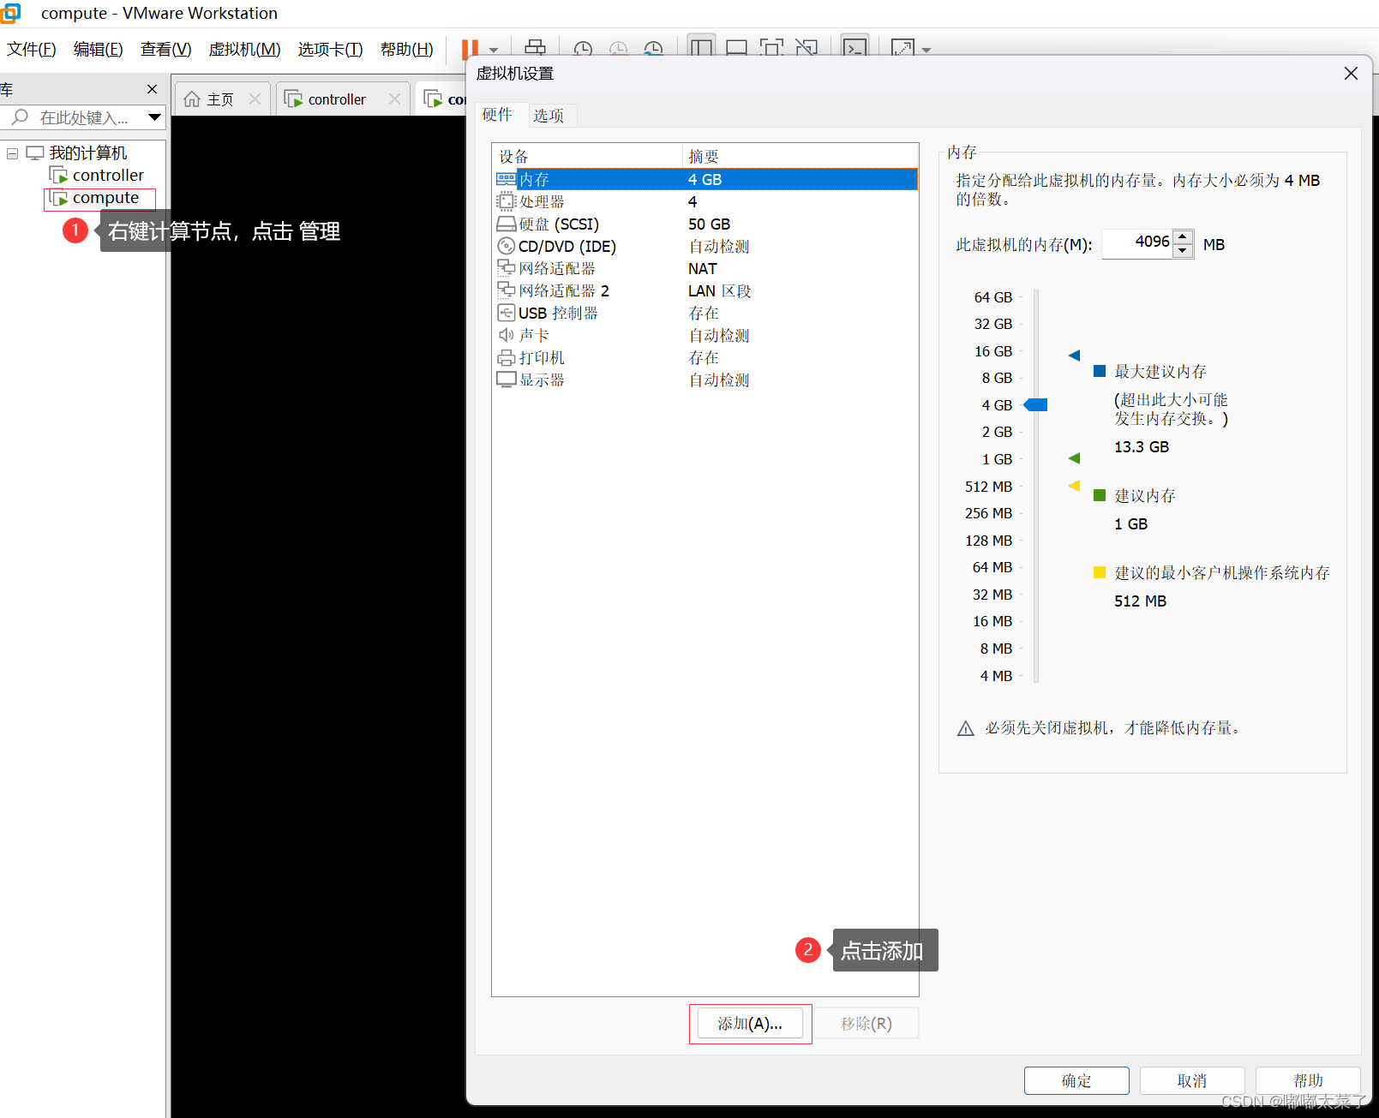Viewport: 1379px width, 1118px height.
Task: Open the 虚拟机(M) menu
Action: click(244, 49)
